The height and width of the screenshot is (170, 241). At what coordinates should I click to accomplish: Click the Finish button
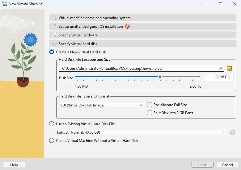tap(202, 165)
